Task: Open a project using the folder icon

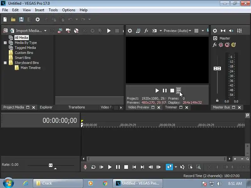Action: click(x=13, y=19)
